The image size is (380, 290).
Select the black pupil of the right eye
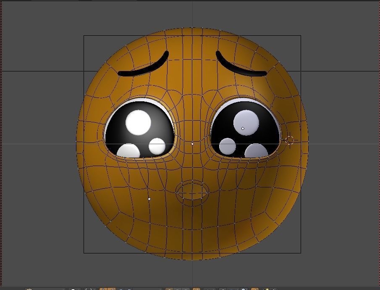click(245, 129)
